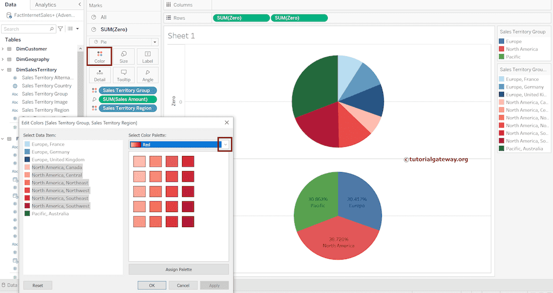Switch to the Data tab

tap(11, 4)
